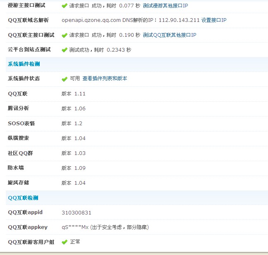This screenshot has width=268, height=255.
Task: Select the 纵横搜索 row label
Action: [18, 138]
